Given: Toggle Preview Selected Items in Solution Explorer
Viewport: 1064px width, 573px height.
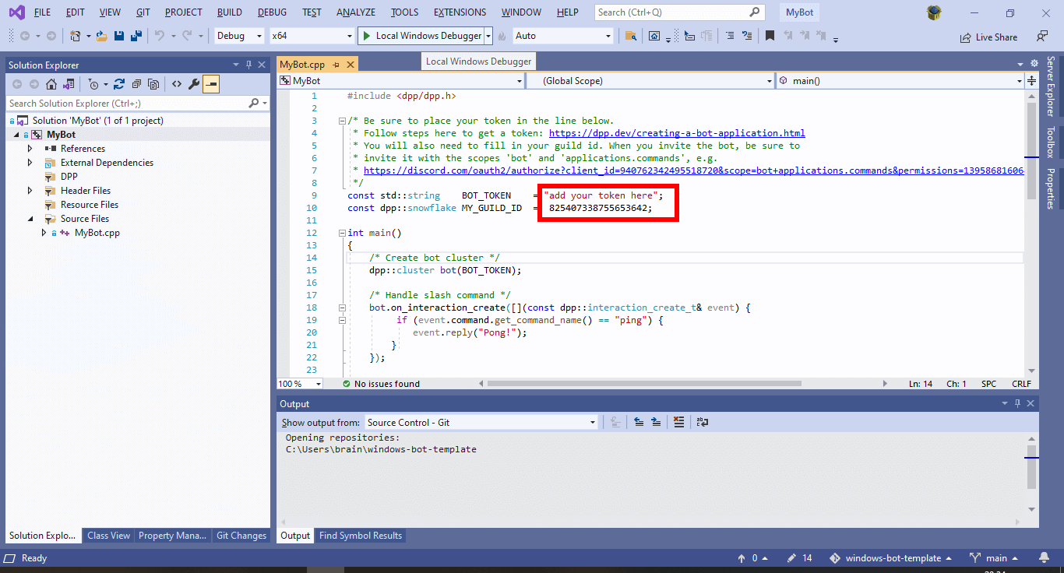Looking at the screenshot, I should coord(211,84).
